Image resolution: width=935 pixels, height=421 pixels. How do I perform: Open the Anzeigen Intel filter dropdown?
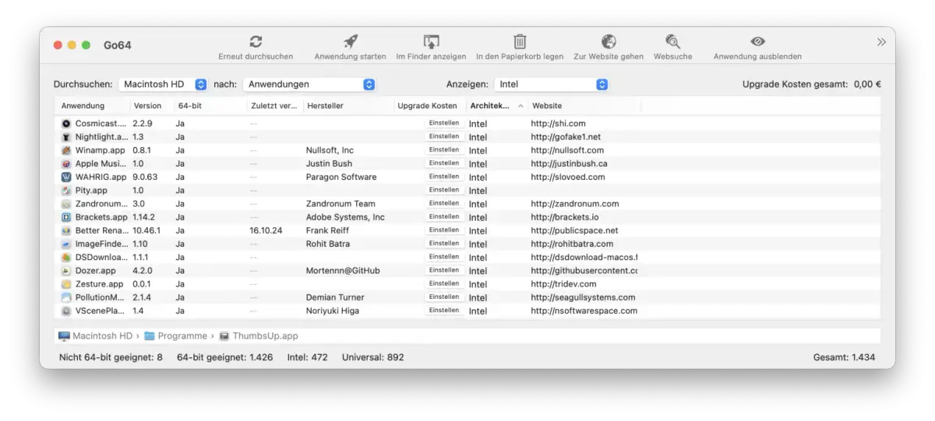(552, 84)
